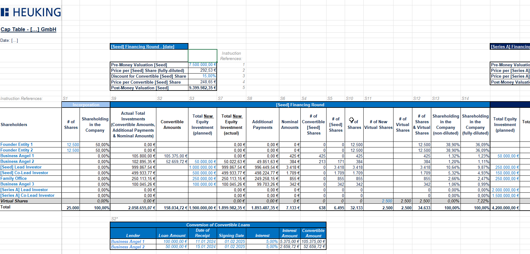This screenshot has width=530, height=254.
Task: Click the HEUKING logo
Action: pyautogui.click(x=31, y=12)
